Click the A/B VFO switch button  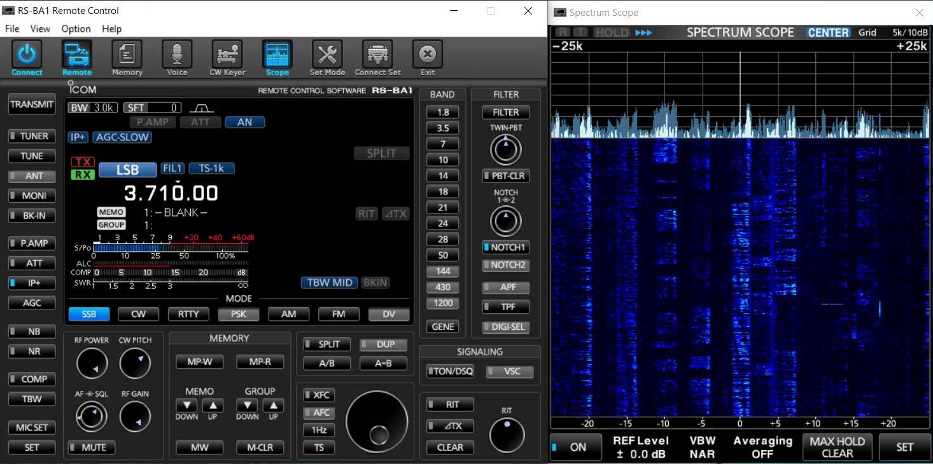[327, 364]
